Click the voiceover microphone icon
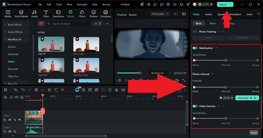263x138 pixels. tap(116, 90)
